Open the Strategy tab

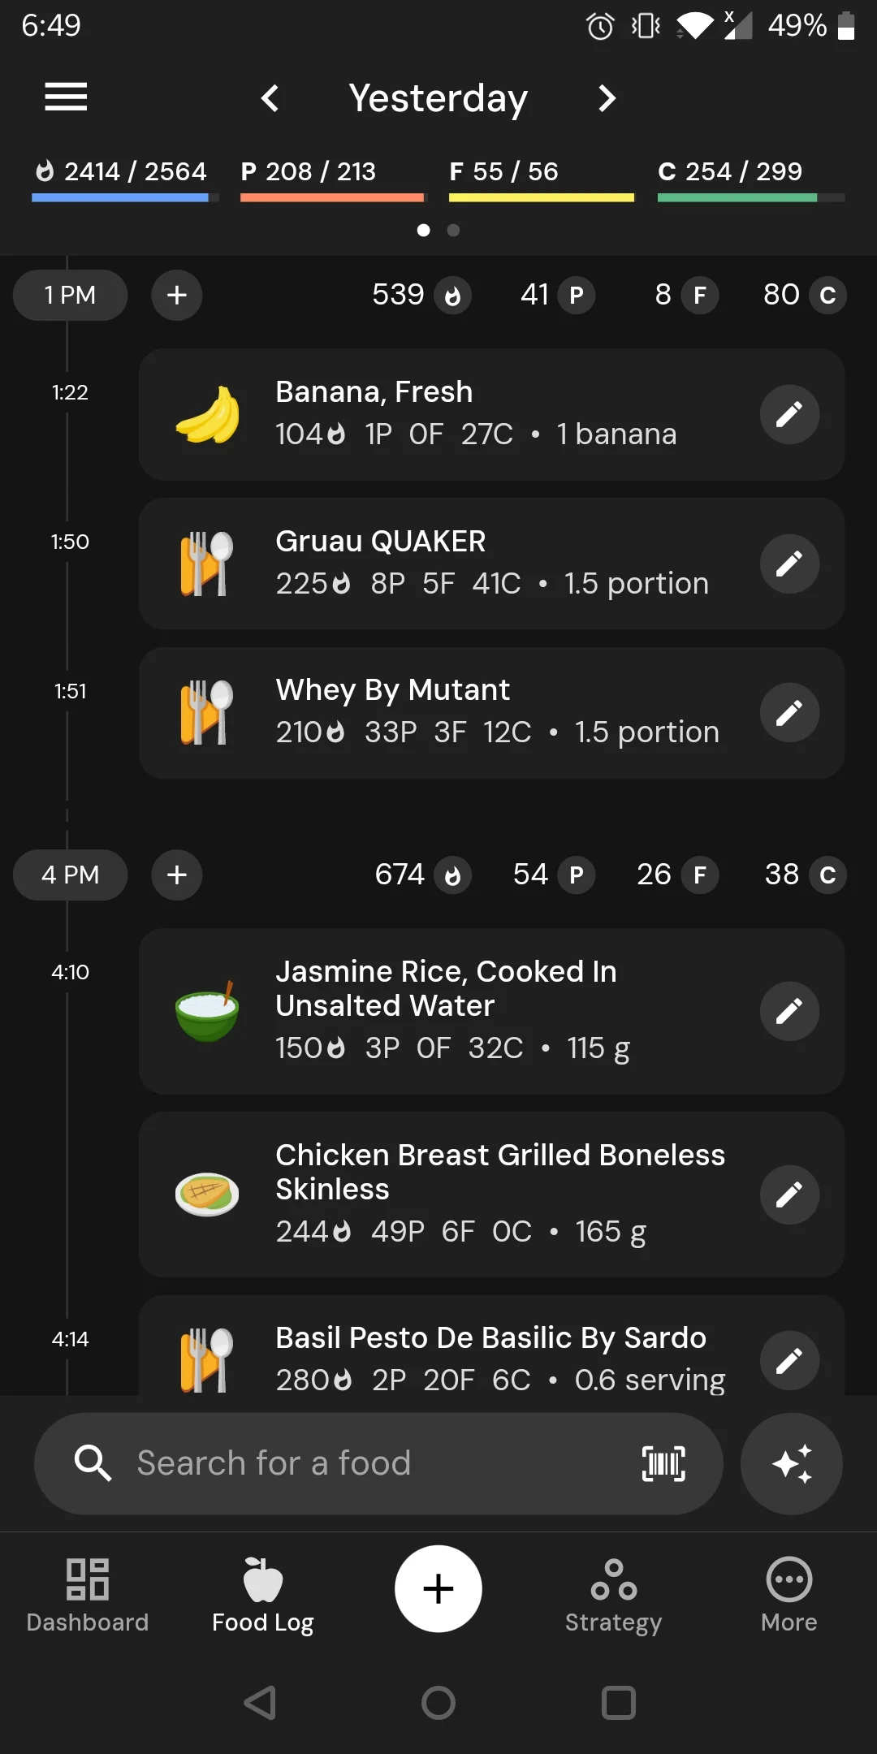point(614,1595)
